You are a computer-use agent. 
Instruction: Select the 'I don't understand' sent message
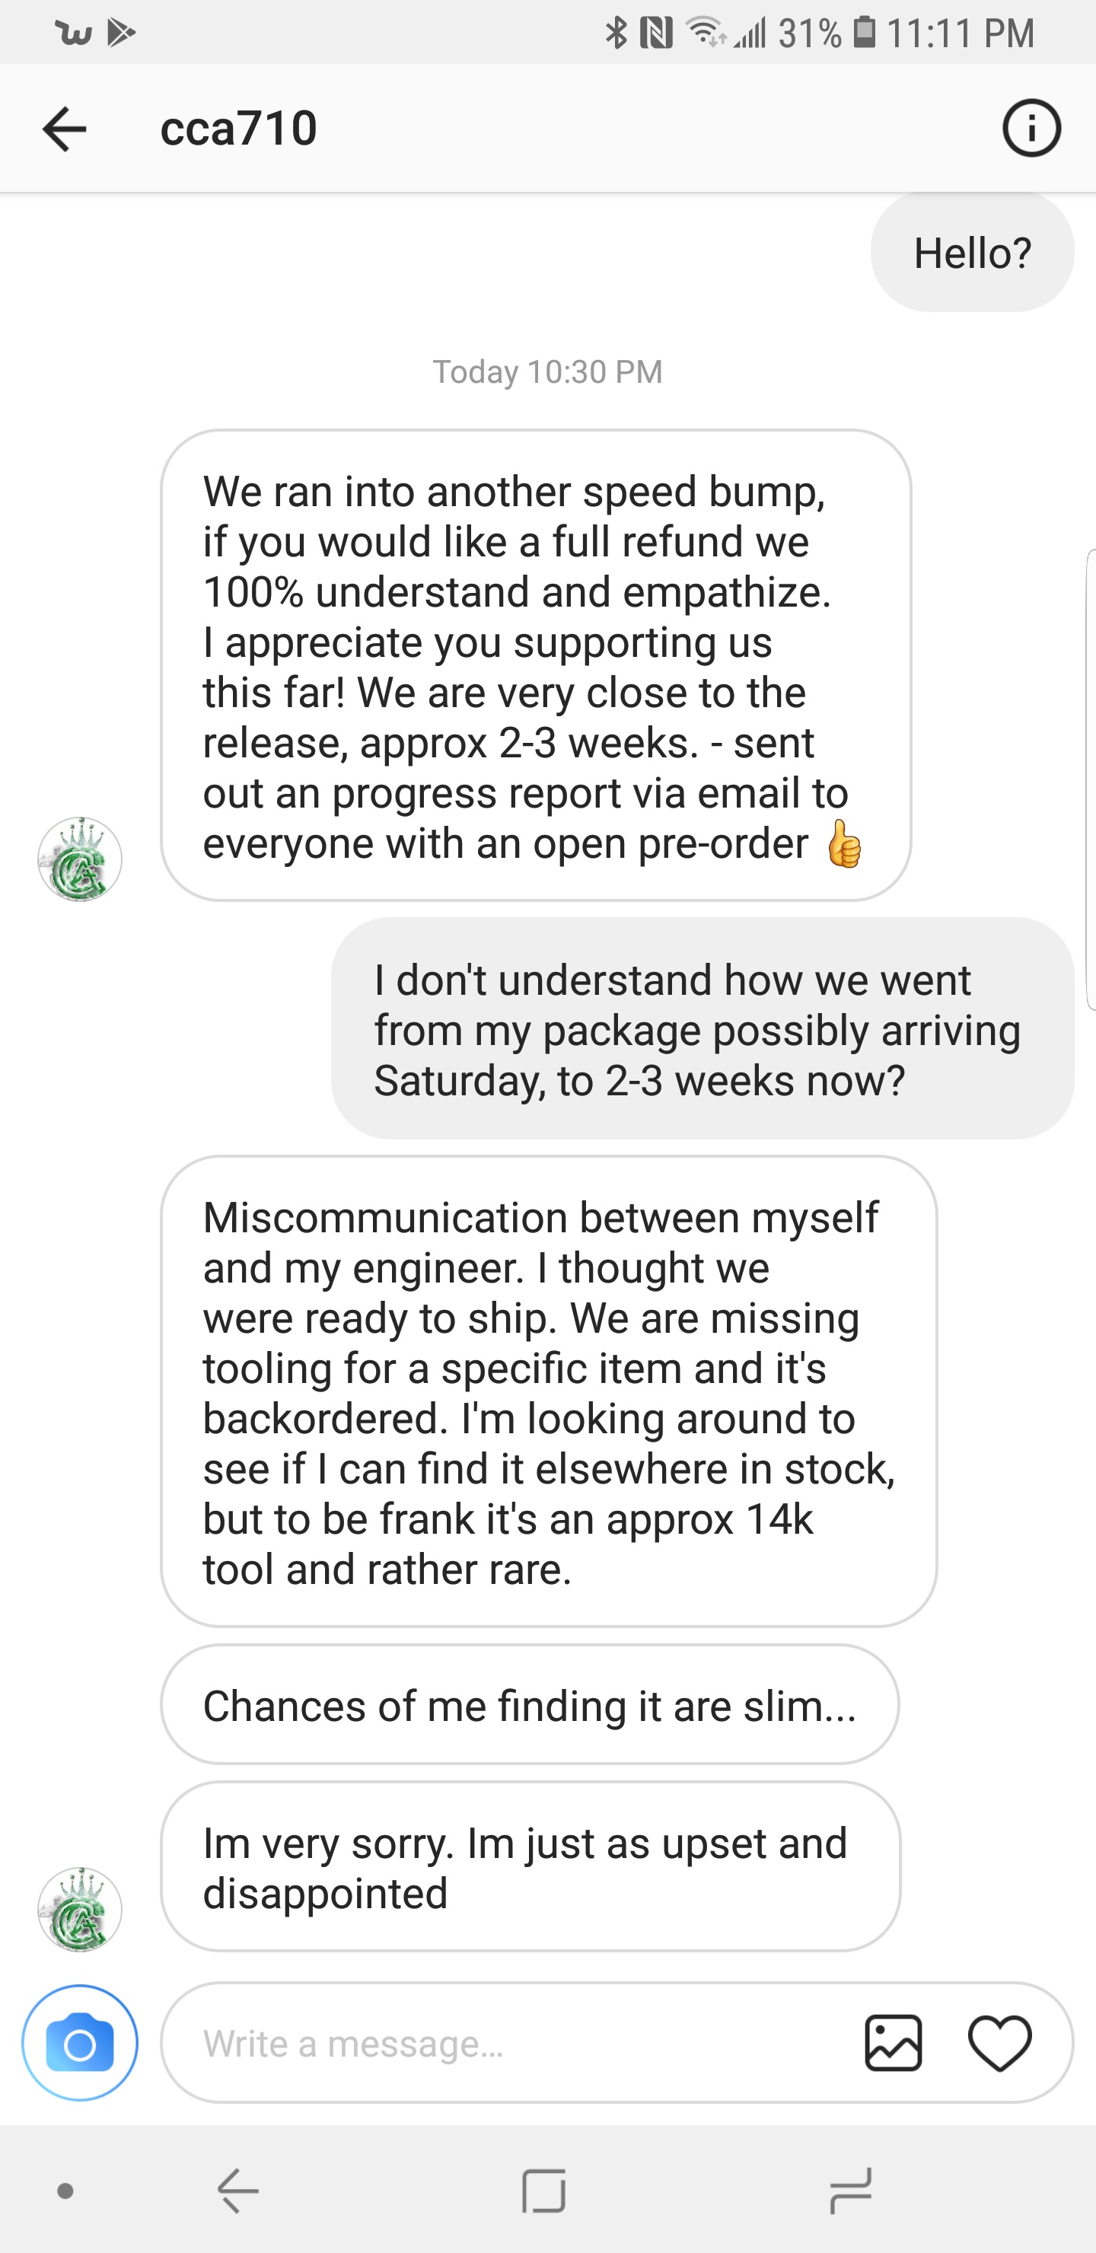[703, 1028]
